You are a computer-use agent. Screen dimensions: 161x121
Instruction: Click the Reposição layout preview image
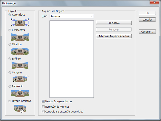[20, 94]
